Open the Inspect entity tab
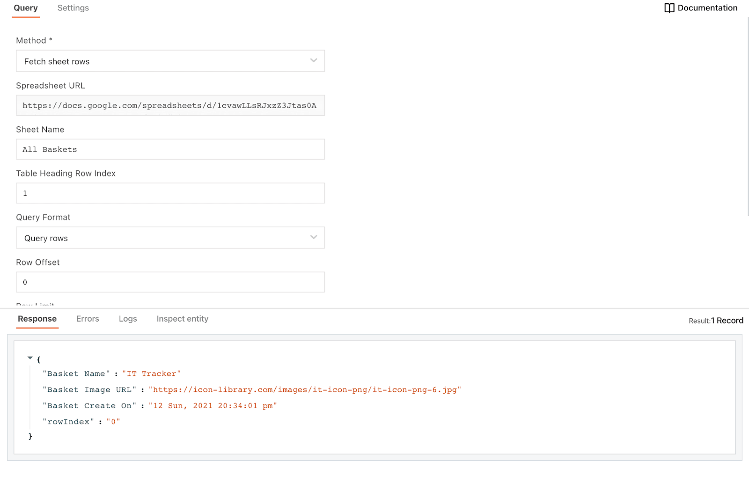 [182, 319]
